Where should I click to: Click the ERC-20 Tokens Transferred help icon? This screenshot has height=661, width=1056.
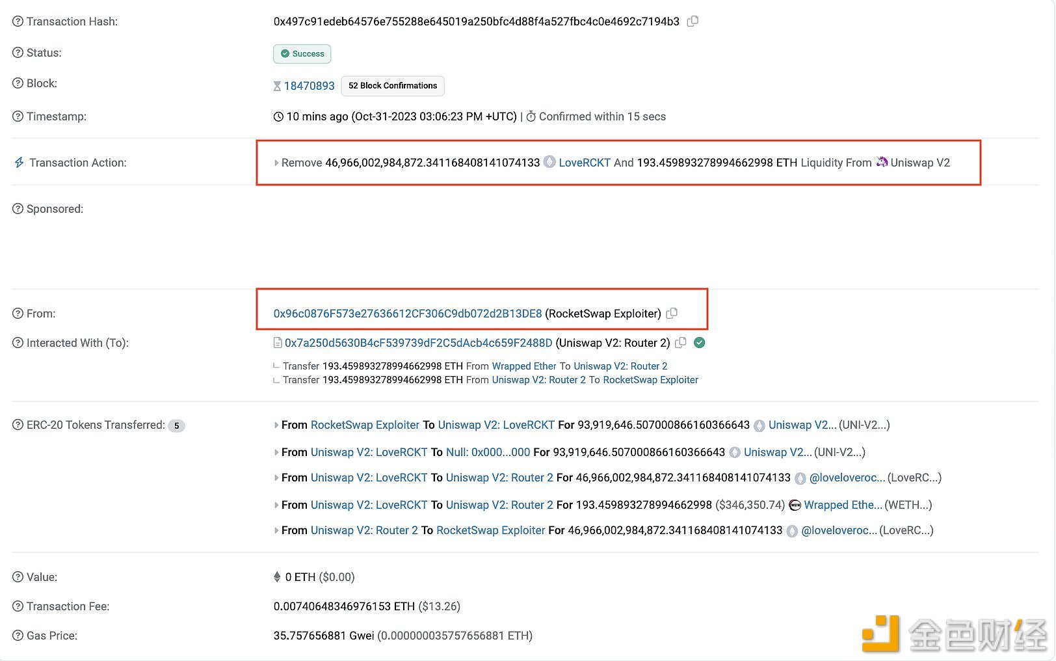[18, 425]
